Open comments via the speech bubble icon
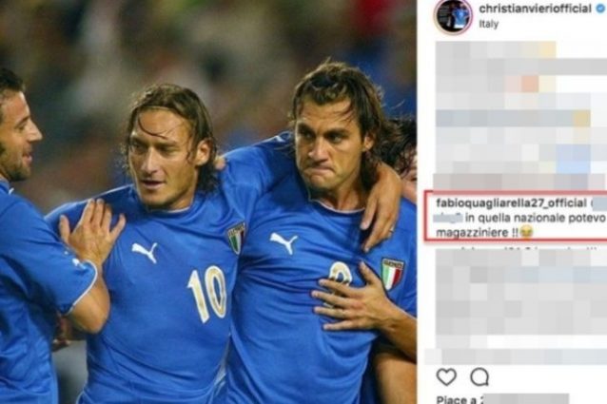This screenshot has width=607, height=404. click(480, 377)
